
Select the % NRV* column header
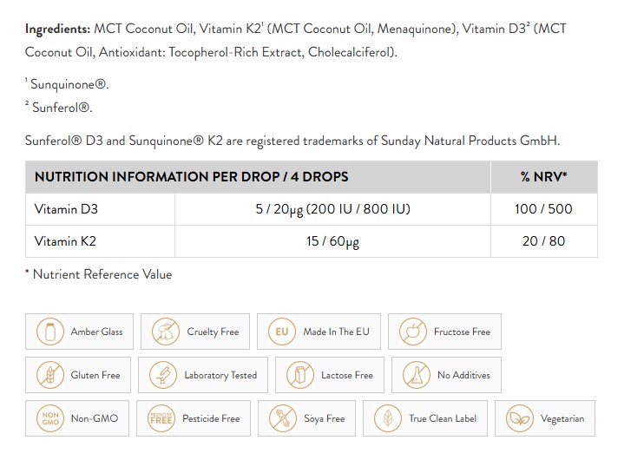543,176
